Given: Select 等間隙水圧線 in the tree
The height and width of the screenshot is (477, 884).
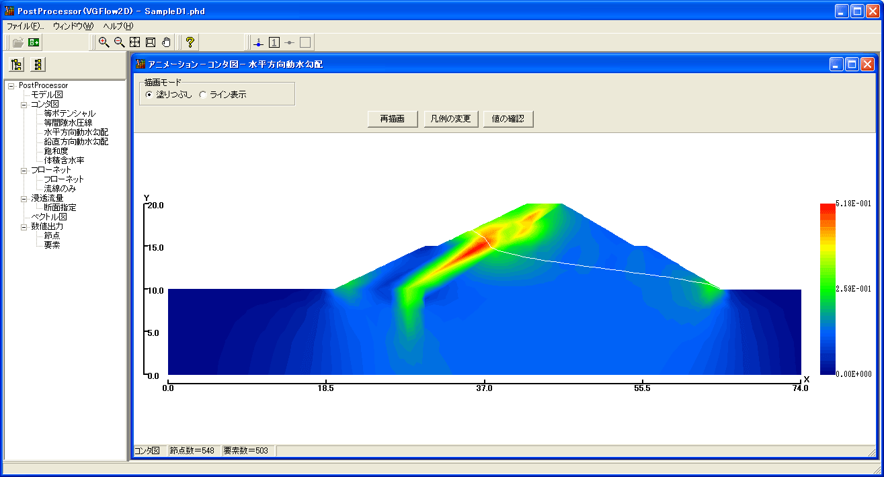Looking at the screenshot, I should tap(68, 123).
